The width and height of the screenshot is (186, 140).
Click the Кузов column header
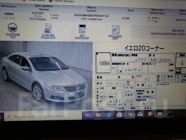point(130,10)
